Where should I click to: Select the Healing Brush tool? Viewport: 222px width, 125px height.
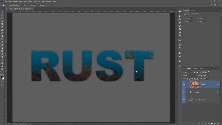point(2,30)
